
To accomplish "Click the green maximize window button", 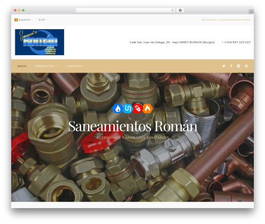I will [23, 10].
